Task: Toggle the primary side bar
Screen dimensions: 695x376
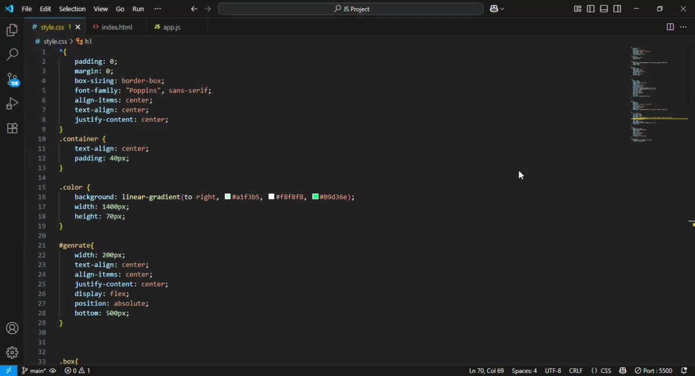Action: coord(591,9)
